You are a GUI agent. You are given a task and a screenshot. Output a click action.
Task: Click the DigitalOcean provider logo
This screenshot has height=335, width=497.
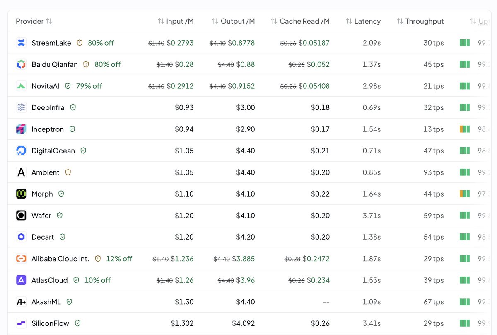(21, 151)
